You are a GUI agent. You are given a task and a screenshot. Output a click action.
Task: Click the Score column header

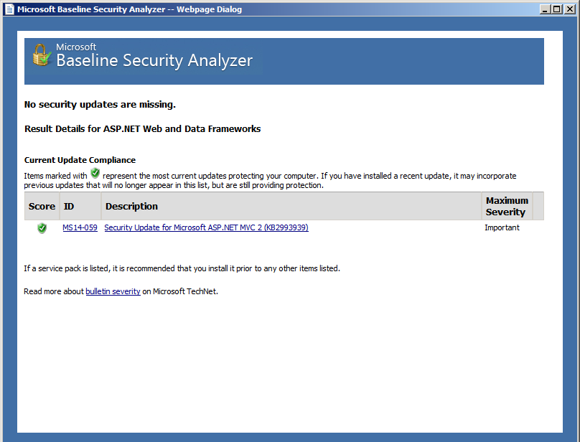[42, 206]
